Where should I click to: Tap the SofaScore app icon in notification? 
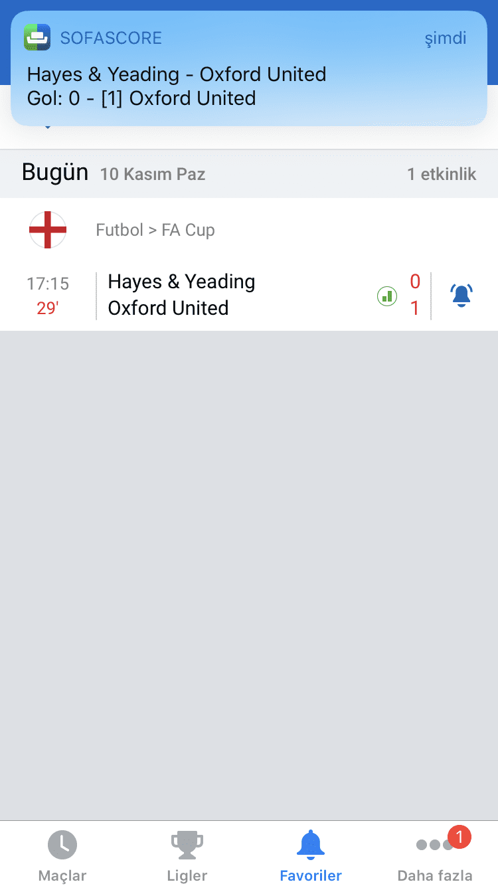(x=37, y=37)
